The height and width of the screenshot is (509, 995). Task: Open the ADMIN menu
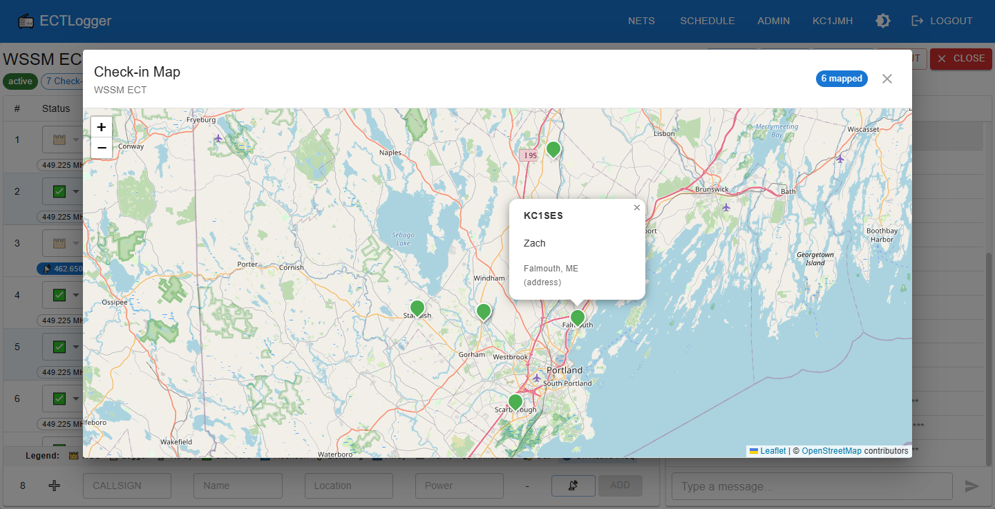click(773, 21)
